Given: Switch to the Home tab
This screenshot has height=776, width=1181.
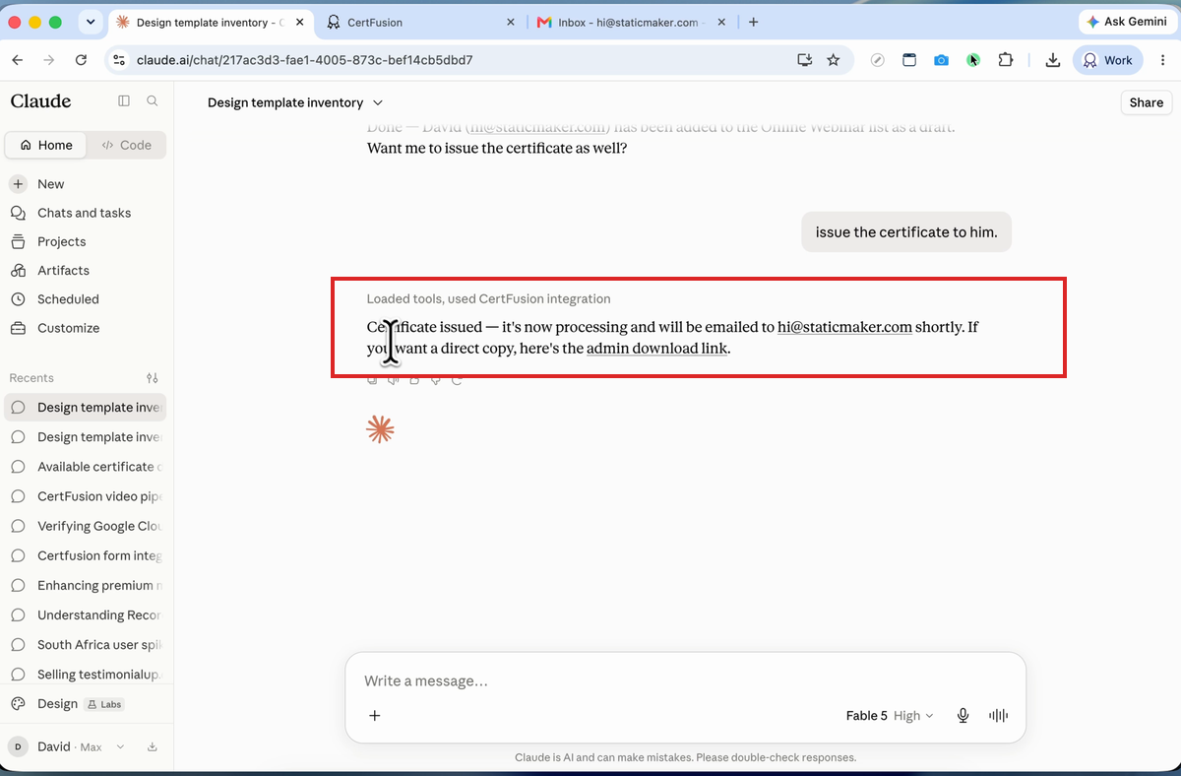Looking at the screenshot, I should click(46, 145).
